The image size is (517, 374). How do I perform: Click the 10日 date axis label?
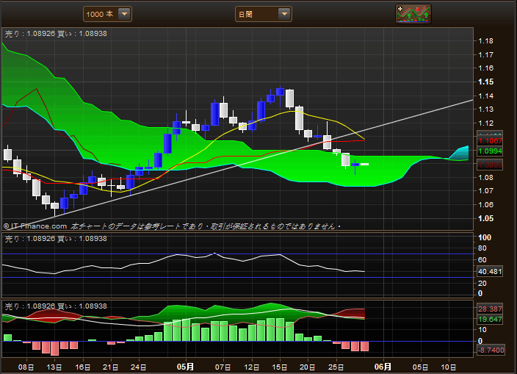449,367
